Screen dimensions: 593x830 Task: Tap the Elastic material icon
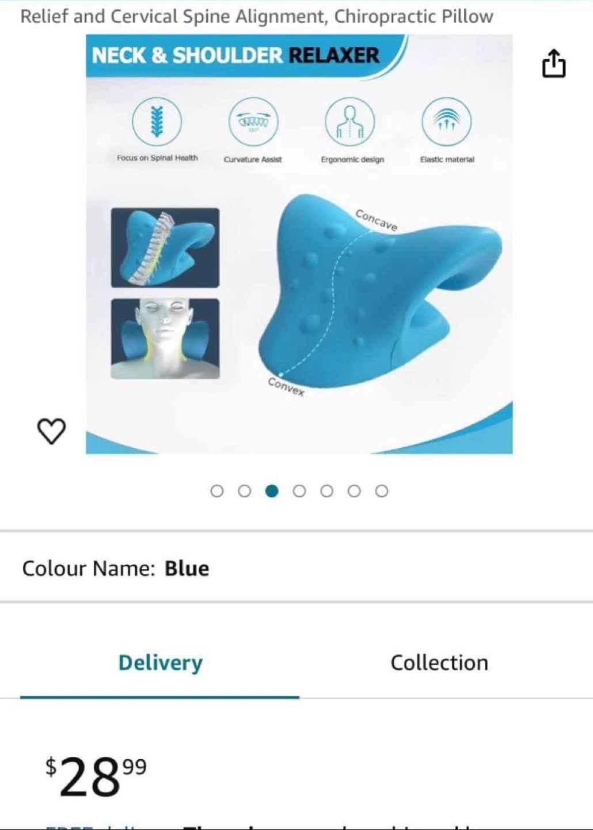447,122
